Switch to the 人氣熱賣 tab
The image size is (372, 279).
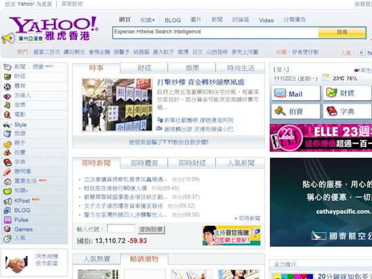[96, 259]
